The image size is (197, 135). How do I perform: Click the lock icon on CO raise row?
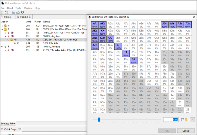pos(5,26)
